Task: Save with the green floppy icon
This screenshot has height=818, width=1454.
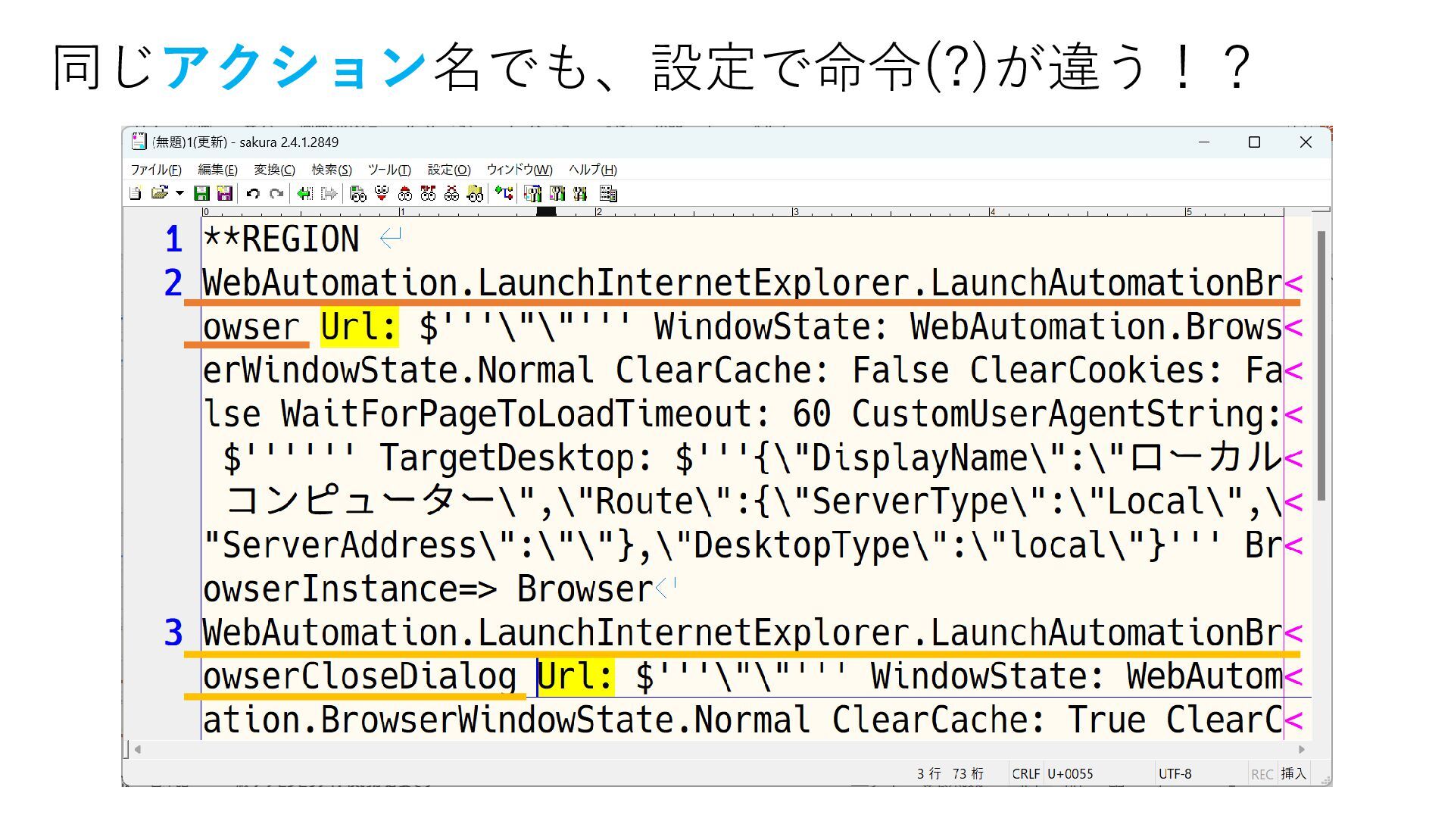Action: [x=201, y=193]
